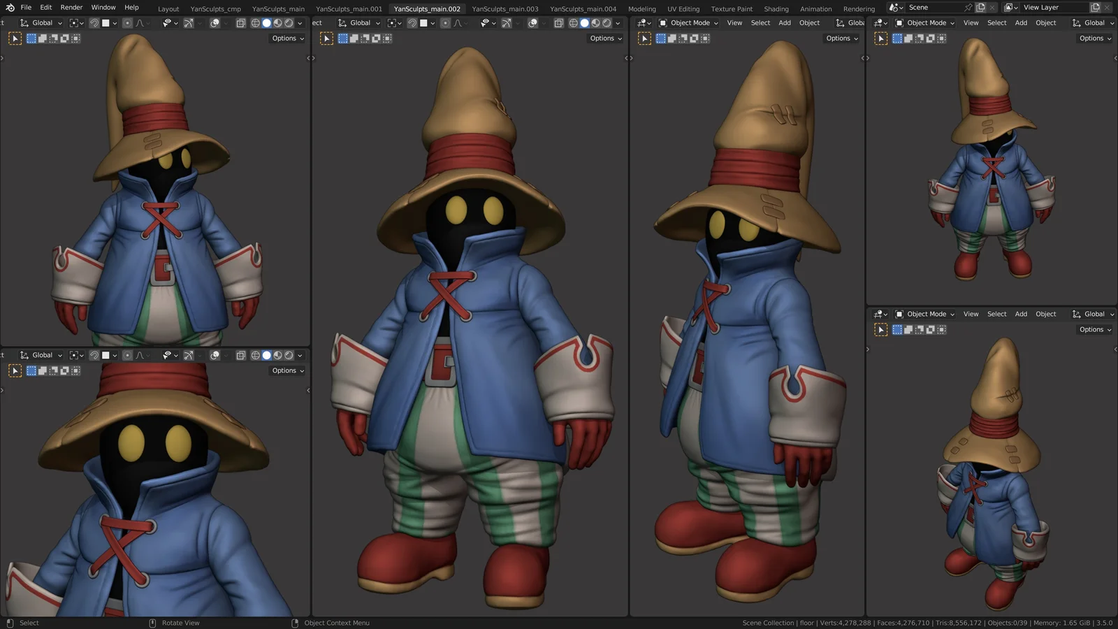Image resolution: width=1118 pixels, height=629 pixels.
Task: Click the new scene icon beside Scene field
Action: click(x=981, y=8)
